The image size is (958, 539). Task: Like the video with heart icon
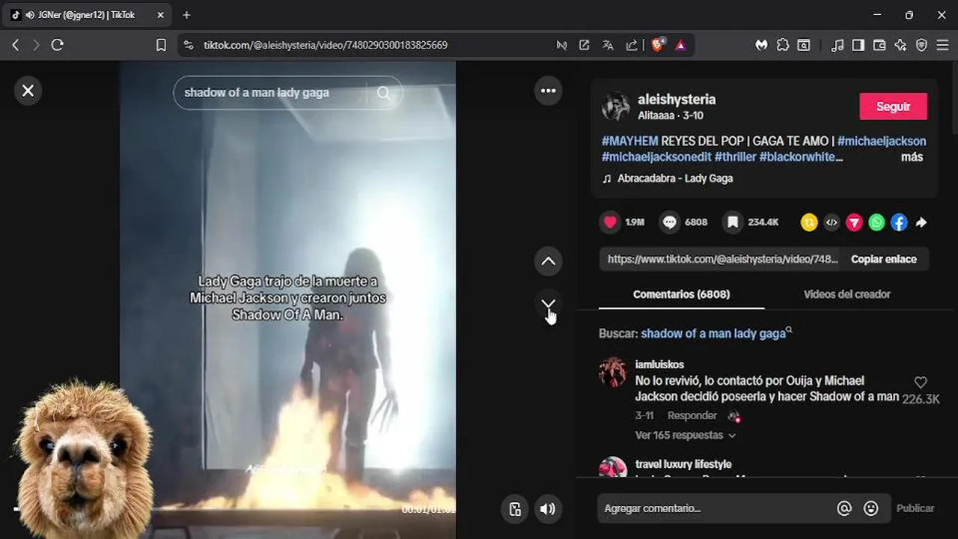tap(610, 222)
